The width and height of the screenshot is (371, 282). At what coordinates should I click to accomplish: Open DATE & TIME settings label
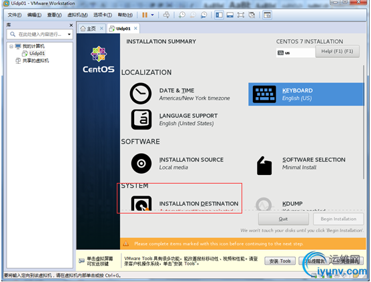[177, 90]
